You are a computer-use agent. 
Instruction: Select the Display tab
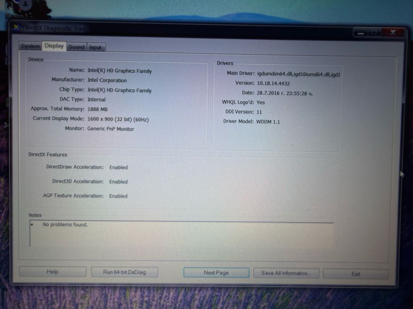point(54,46)
